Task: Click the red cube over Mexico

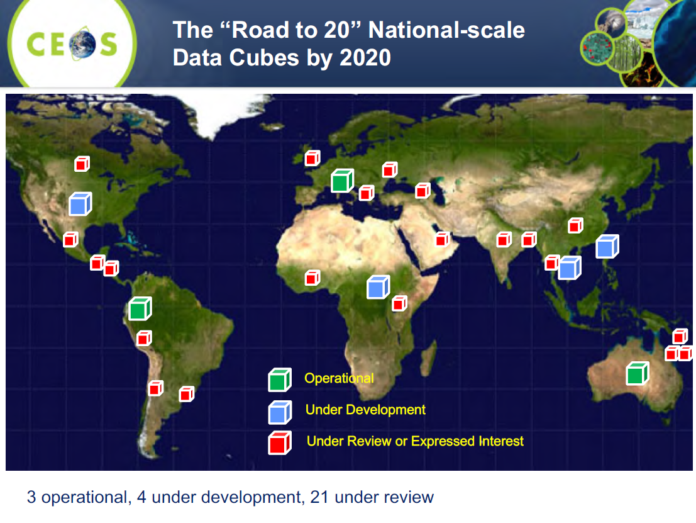Action: coord(70,239)
